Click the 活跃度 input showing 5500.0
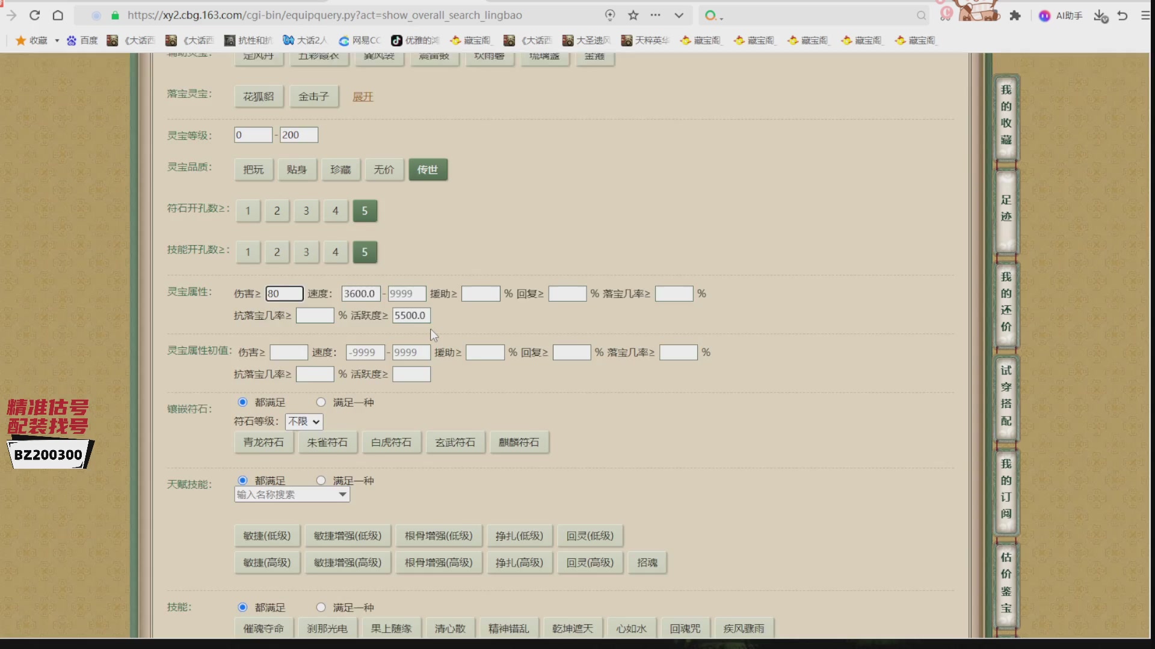Screen dimensions: 1155x649 (411, 315)
